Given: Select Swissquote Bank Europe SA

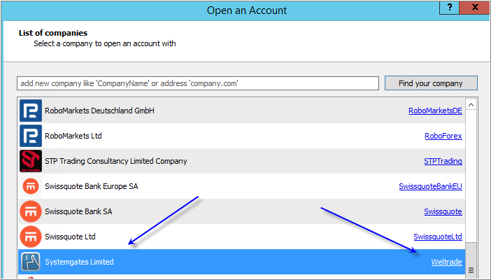Looking at the screenshot, I should coord(241,186).
